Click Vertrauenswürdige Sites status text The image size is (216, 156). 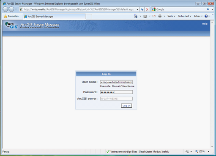tap(123, 152)
